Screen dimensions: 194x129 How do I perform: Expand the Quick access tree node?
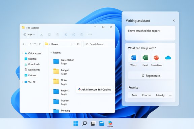coord(23,53)
